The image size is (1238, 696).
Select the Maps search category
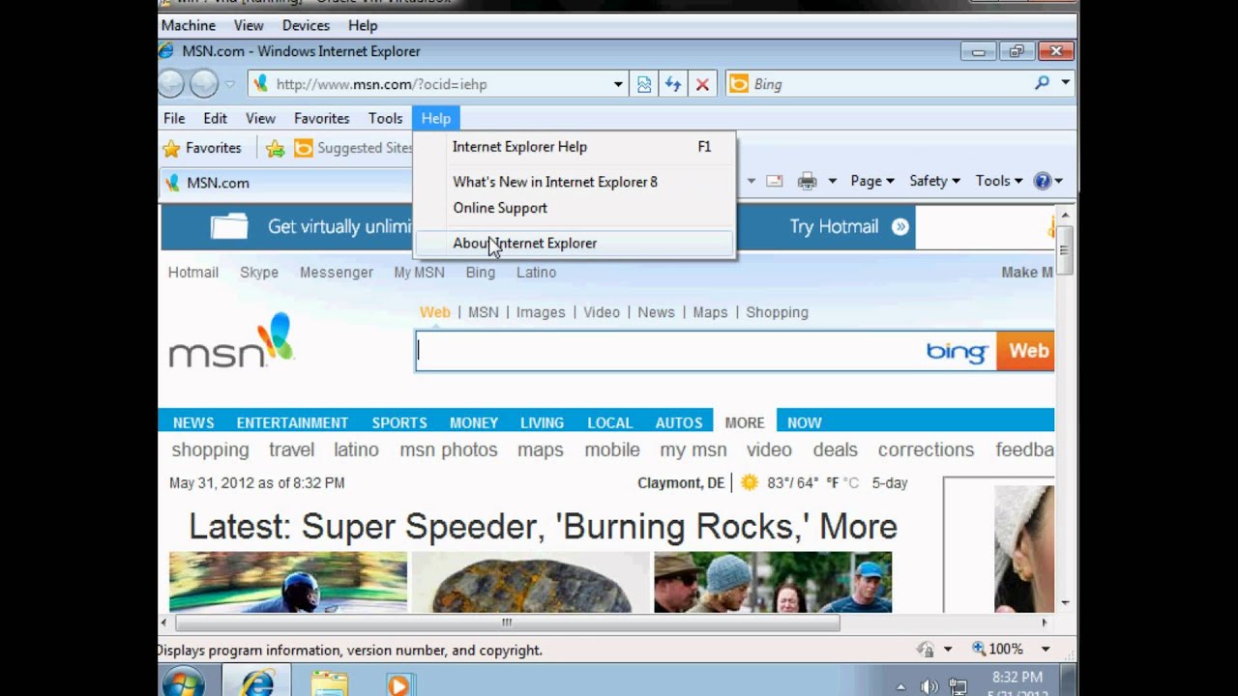710,312
